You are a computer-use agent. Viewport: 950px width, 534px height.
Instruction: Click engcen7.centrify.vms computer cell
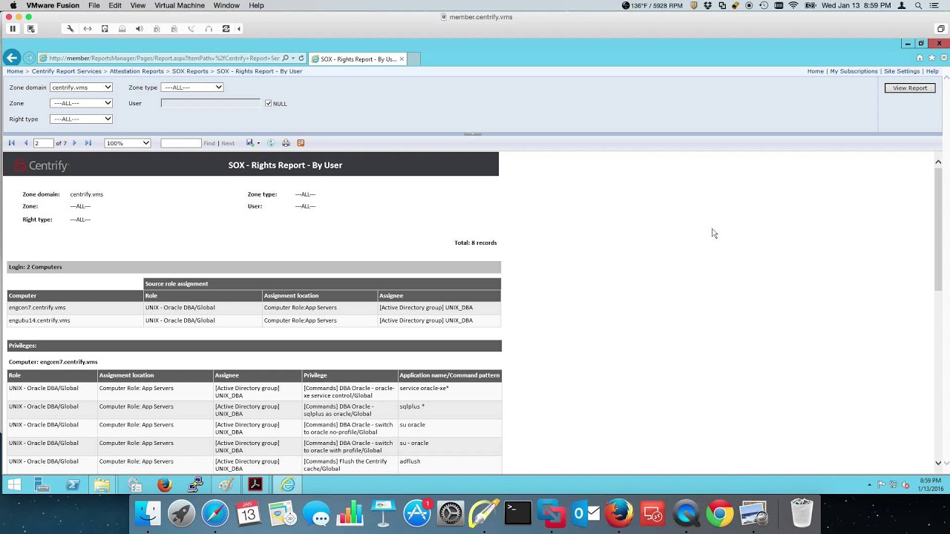pyautogui.click(x=75, y=308)
